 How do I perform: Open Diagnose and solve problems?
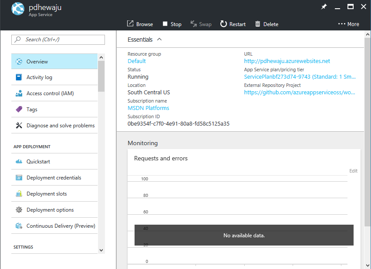[x=54, y=126]
